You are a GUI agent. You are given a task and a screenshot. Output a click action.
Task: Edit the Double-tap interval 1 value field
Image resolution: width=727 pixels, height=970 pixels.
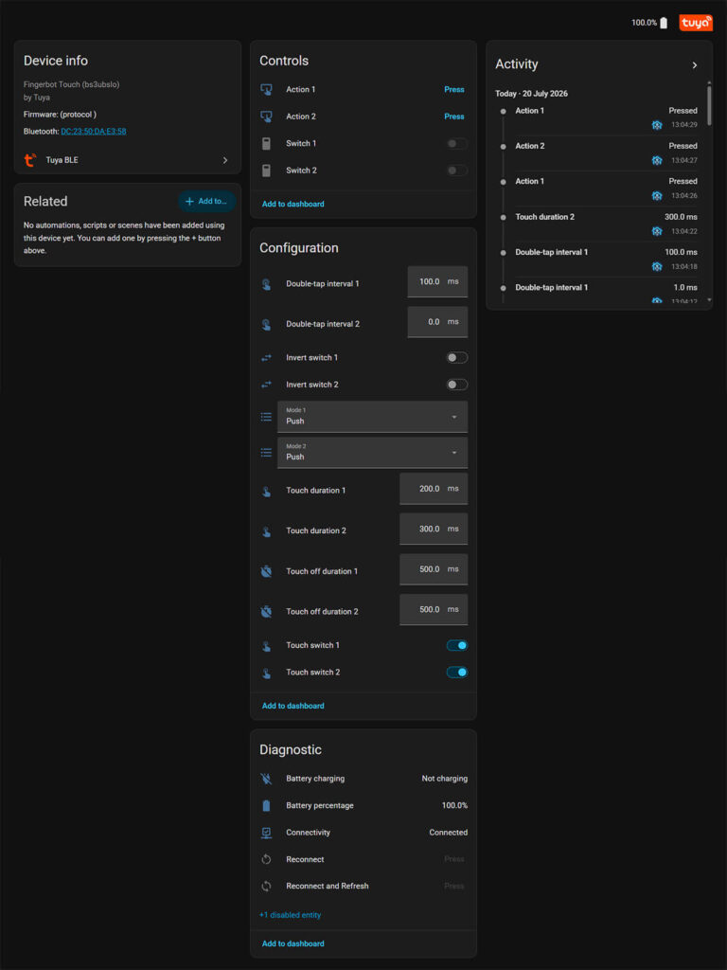(437, 282)
